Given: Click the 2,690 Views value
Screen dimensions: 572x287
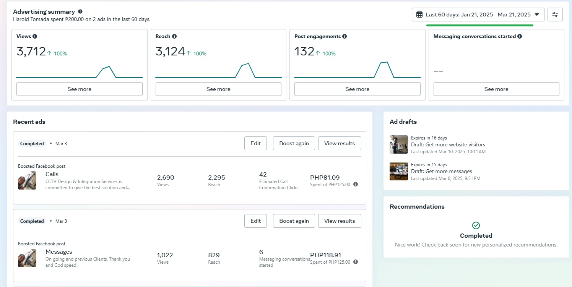Looking at the screenshot, I should 166,178.
